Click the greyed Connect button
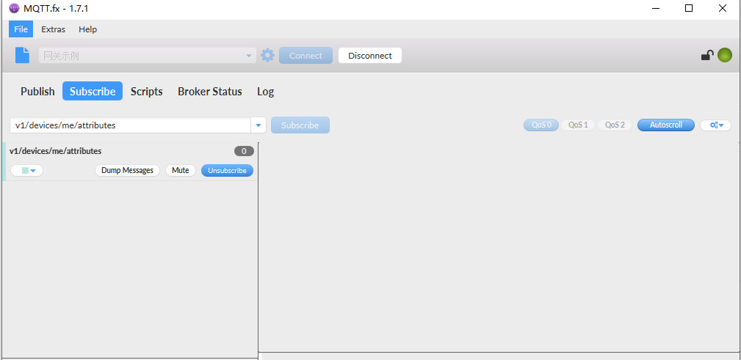 click(306, 55)
